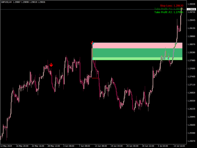Viewport: 197px width, 148px height.
Task: Click the 1.28280 price axis label
Action: click(x=191, y=52)
